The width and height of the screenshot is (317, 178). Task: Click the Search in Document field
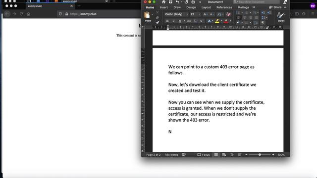click(256, 2)
